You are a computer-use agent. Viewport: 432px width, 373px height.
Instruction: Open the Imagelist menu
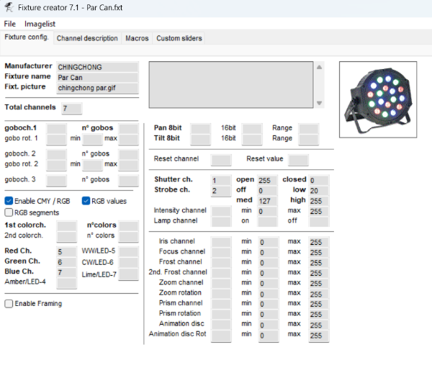(40, 24)
